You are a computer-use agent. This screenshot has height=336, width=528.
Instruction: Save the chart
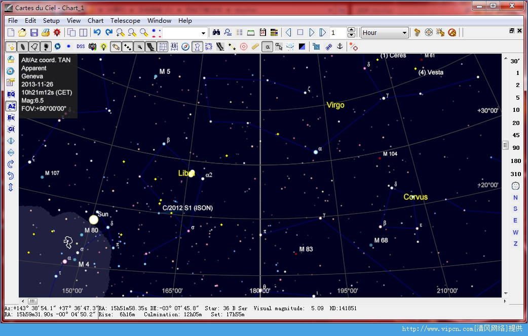[x=33, y=32]
